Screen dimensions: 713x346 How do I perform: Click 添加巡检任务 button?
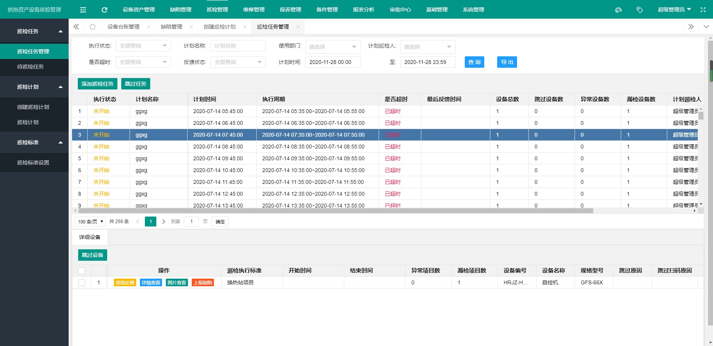[x=98, y=84]
